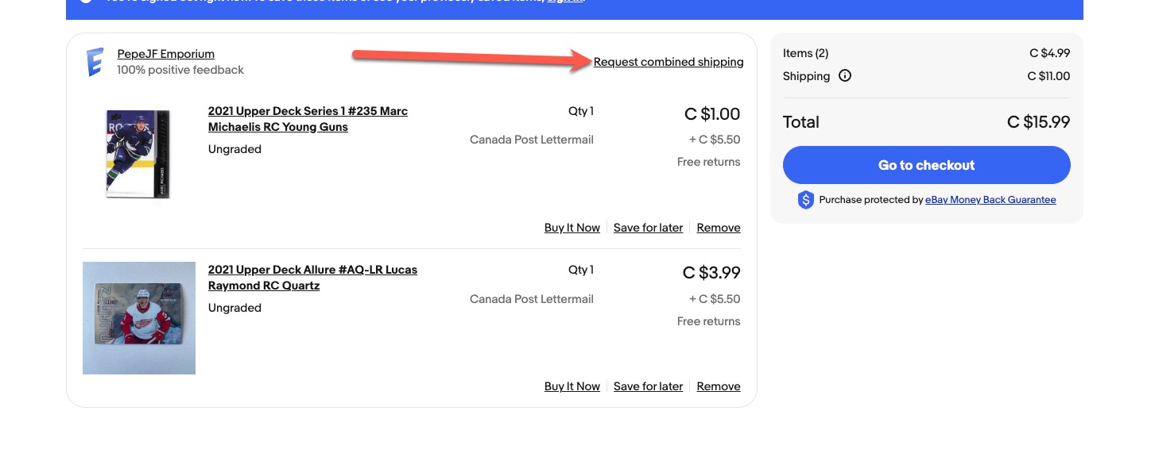This screenshot has width=1151, height=449.
Task: Click the C $11.00 shipping amount
Action: 1049,76
